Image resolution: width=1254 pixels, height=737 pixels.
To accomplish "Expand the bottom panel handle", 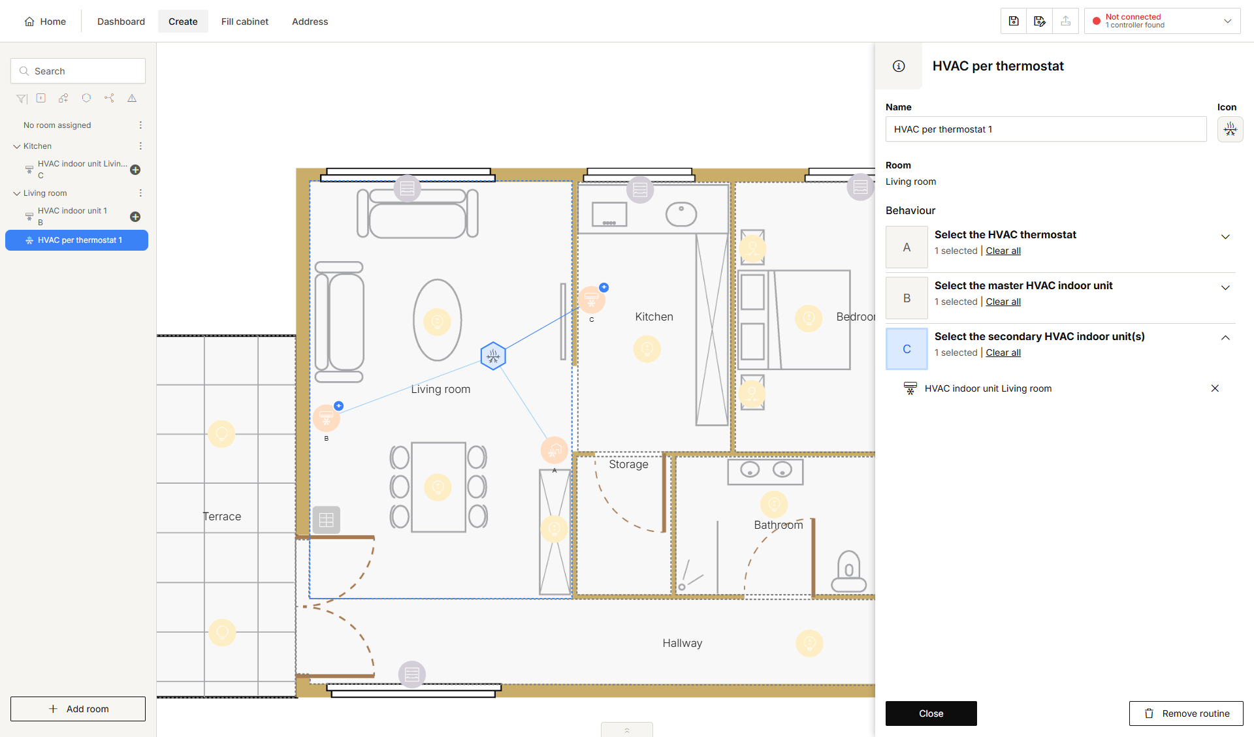I will pyautogui.click(x=626, y=730).
